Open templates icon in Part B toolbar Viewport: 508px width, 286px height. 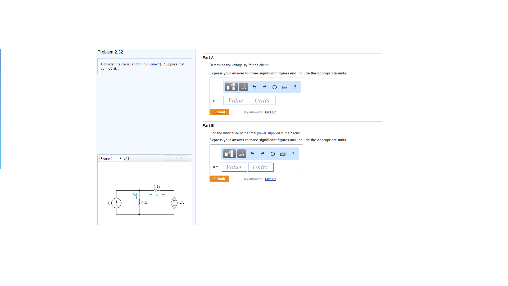[229, 154]
